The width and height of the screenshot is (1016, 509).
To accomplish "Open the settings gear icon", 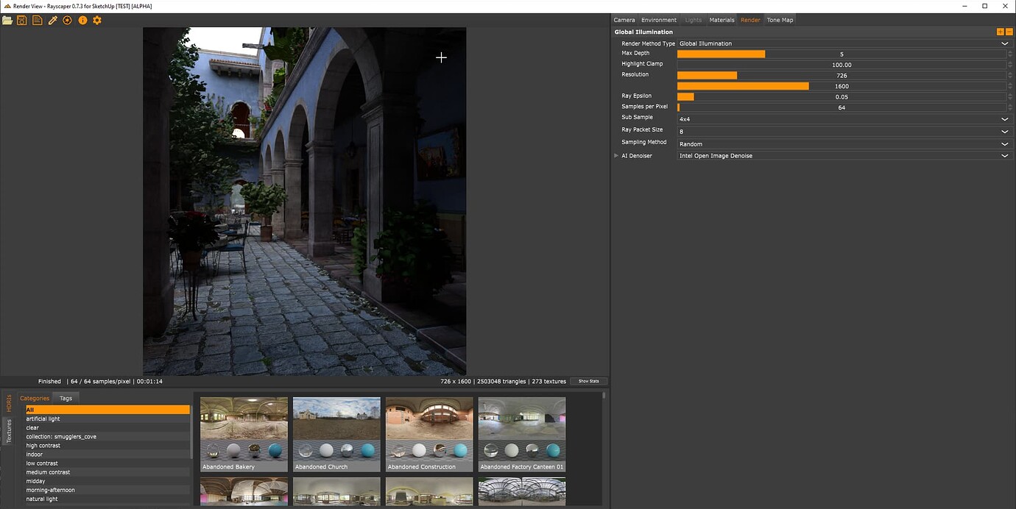I will 97,20.
